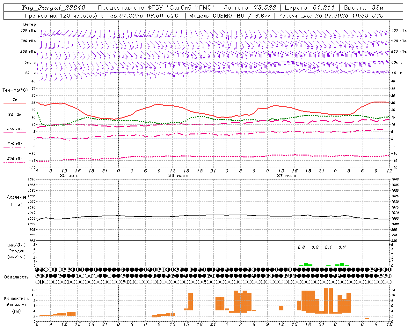Click the '(км)' unit under convective cloudiness
408x327 pixels.
coord(16,311)
